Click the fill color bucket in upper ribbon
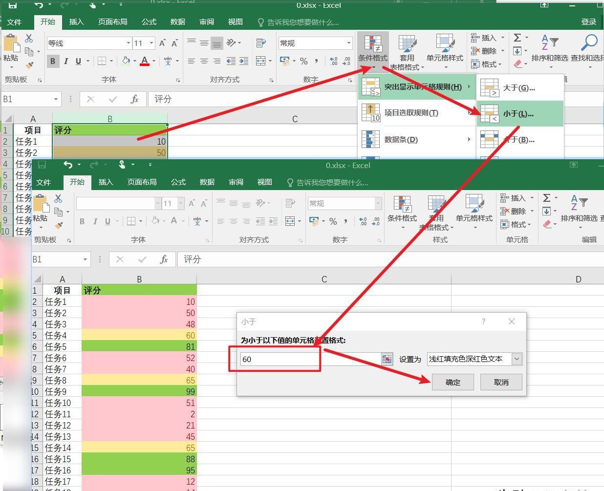Viewport: 604px width, 491px height. [x=126, y=61]
